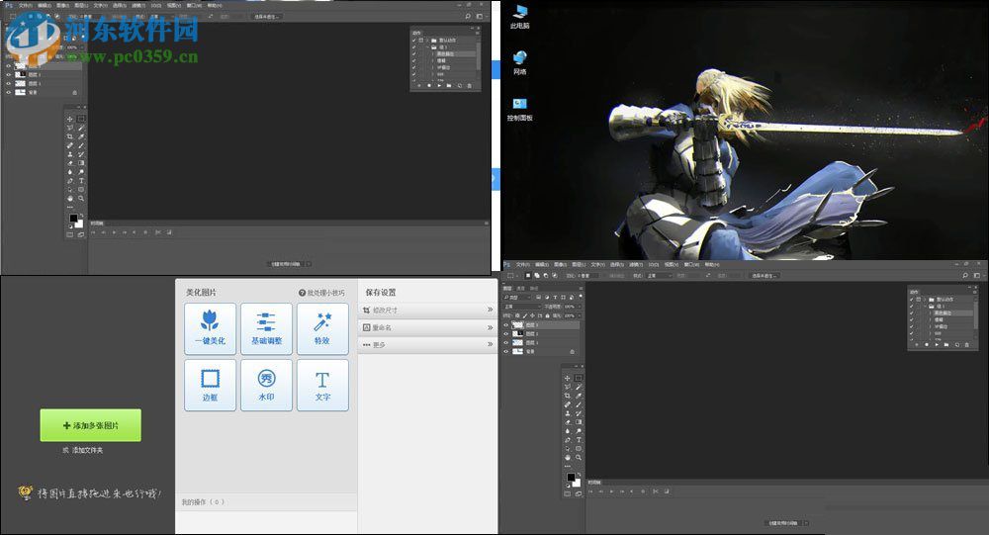Open the 控制面板 control panel desktop icon

coord(519,105)
